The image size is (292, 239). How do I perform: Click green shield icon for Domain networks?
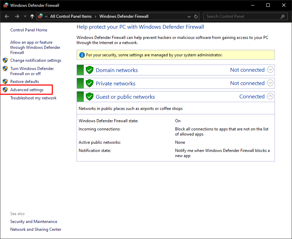(90, 70)
